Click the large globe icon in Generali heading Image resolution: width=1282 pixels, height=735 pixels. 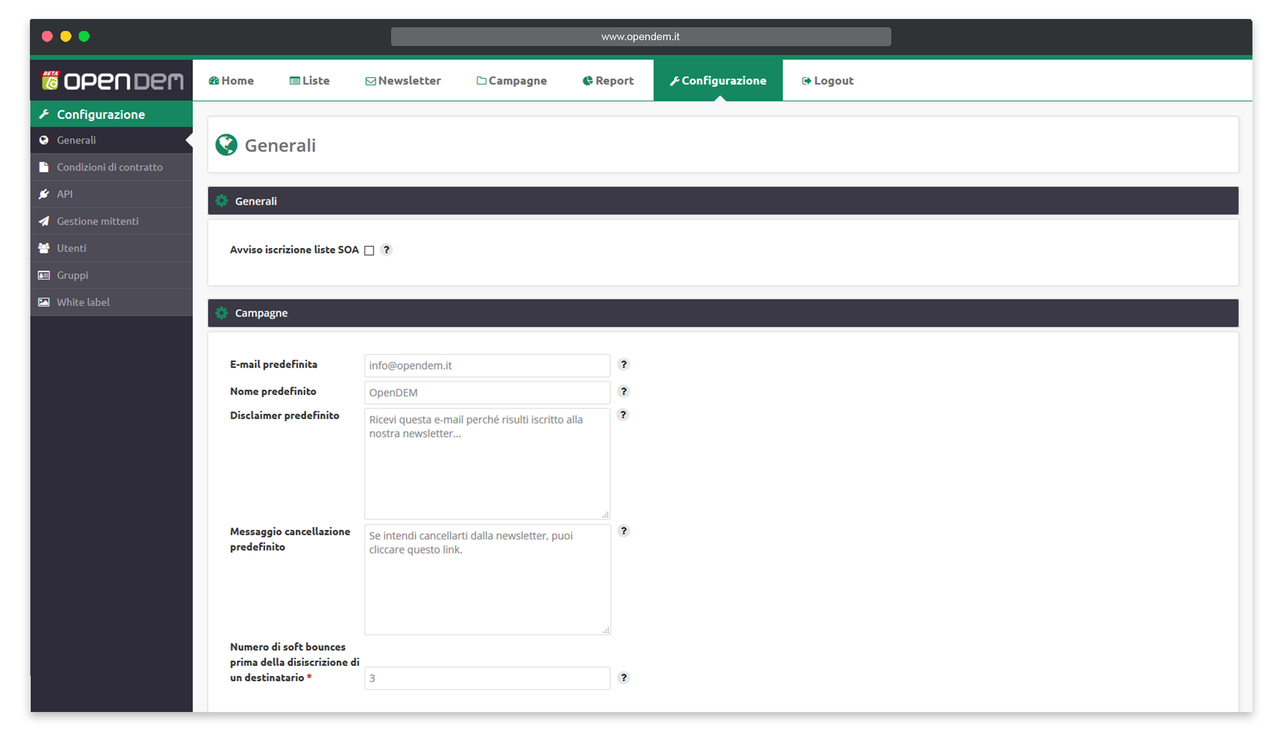[x=226, y=145]
